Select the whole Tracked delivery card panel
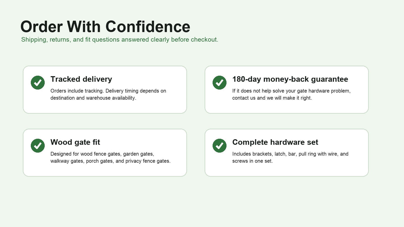The height and width of the screenshot is (227, 404). point(105,90)
